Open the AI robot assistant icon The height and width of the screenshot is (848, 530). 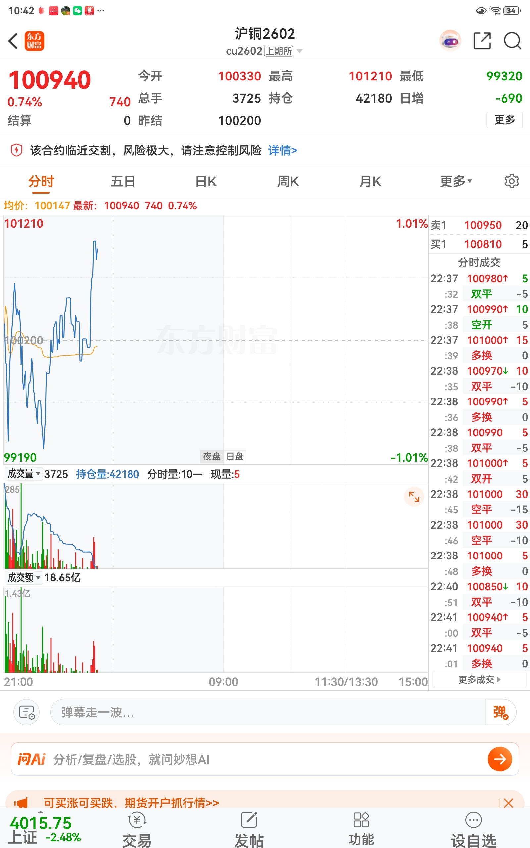tap(450, 41)
